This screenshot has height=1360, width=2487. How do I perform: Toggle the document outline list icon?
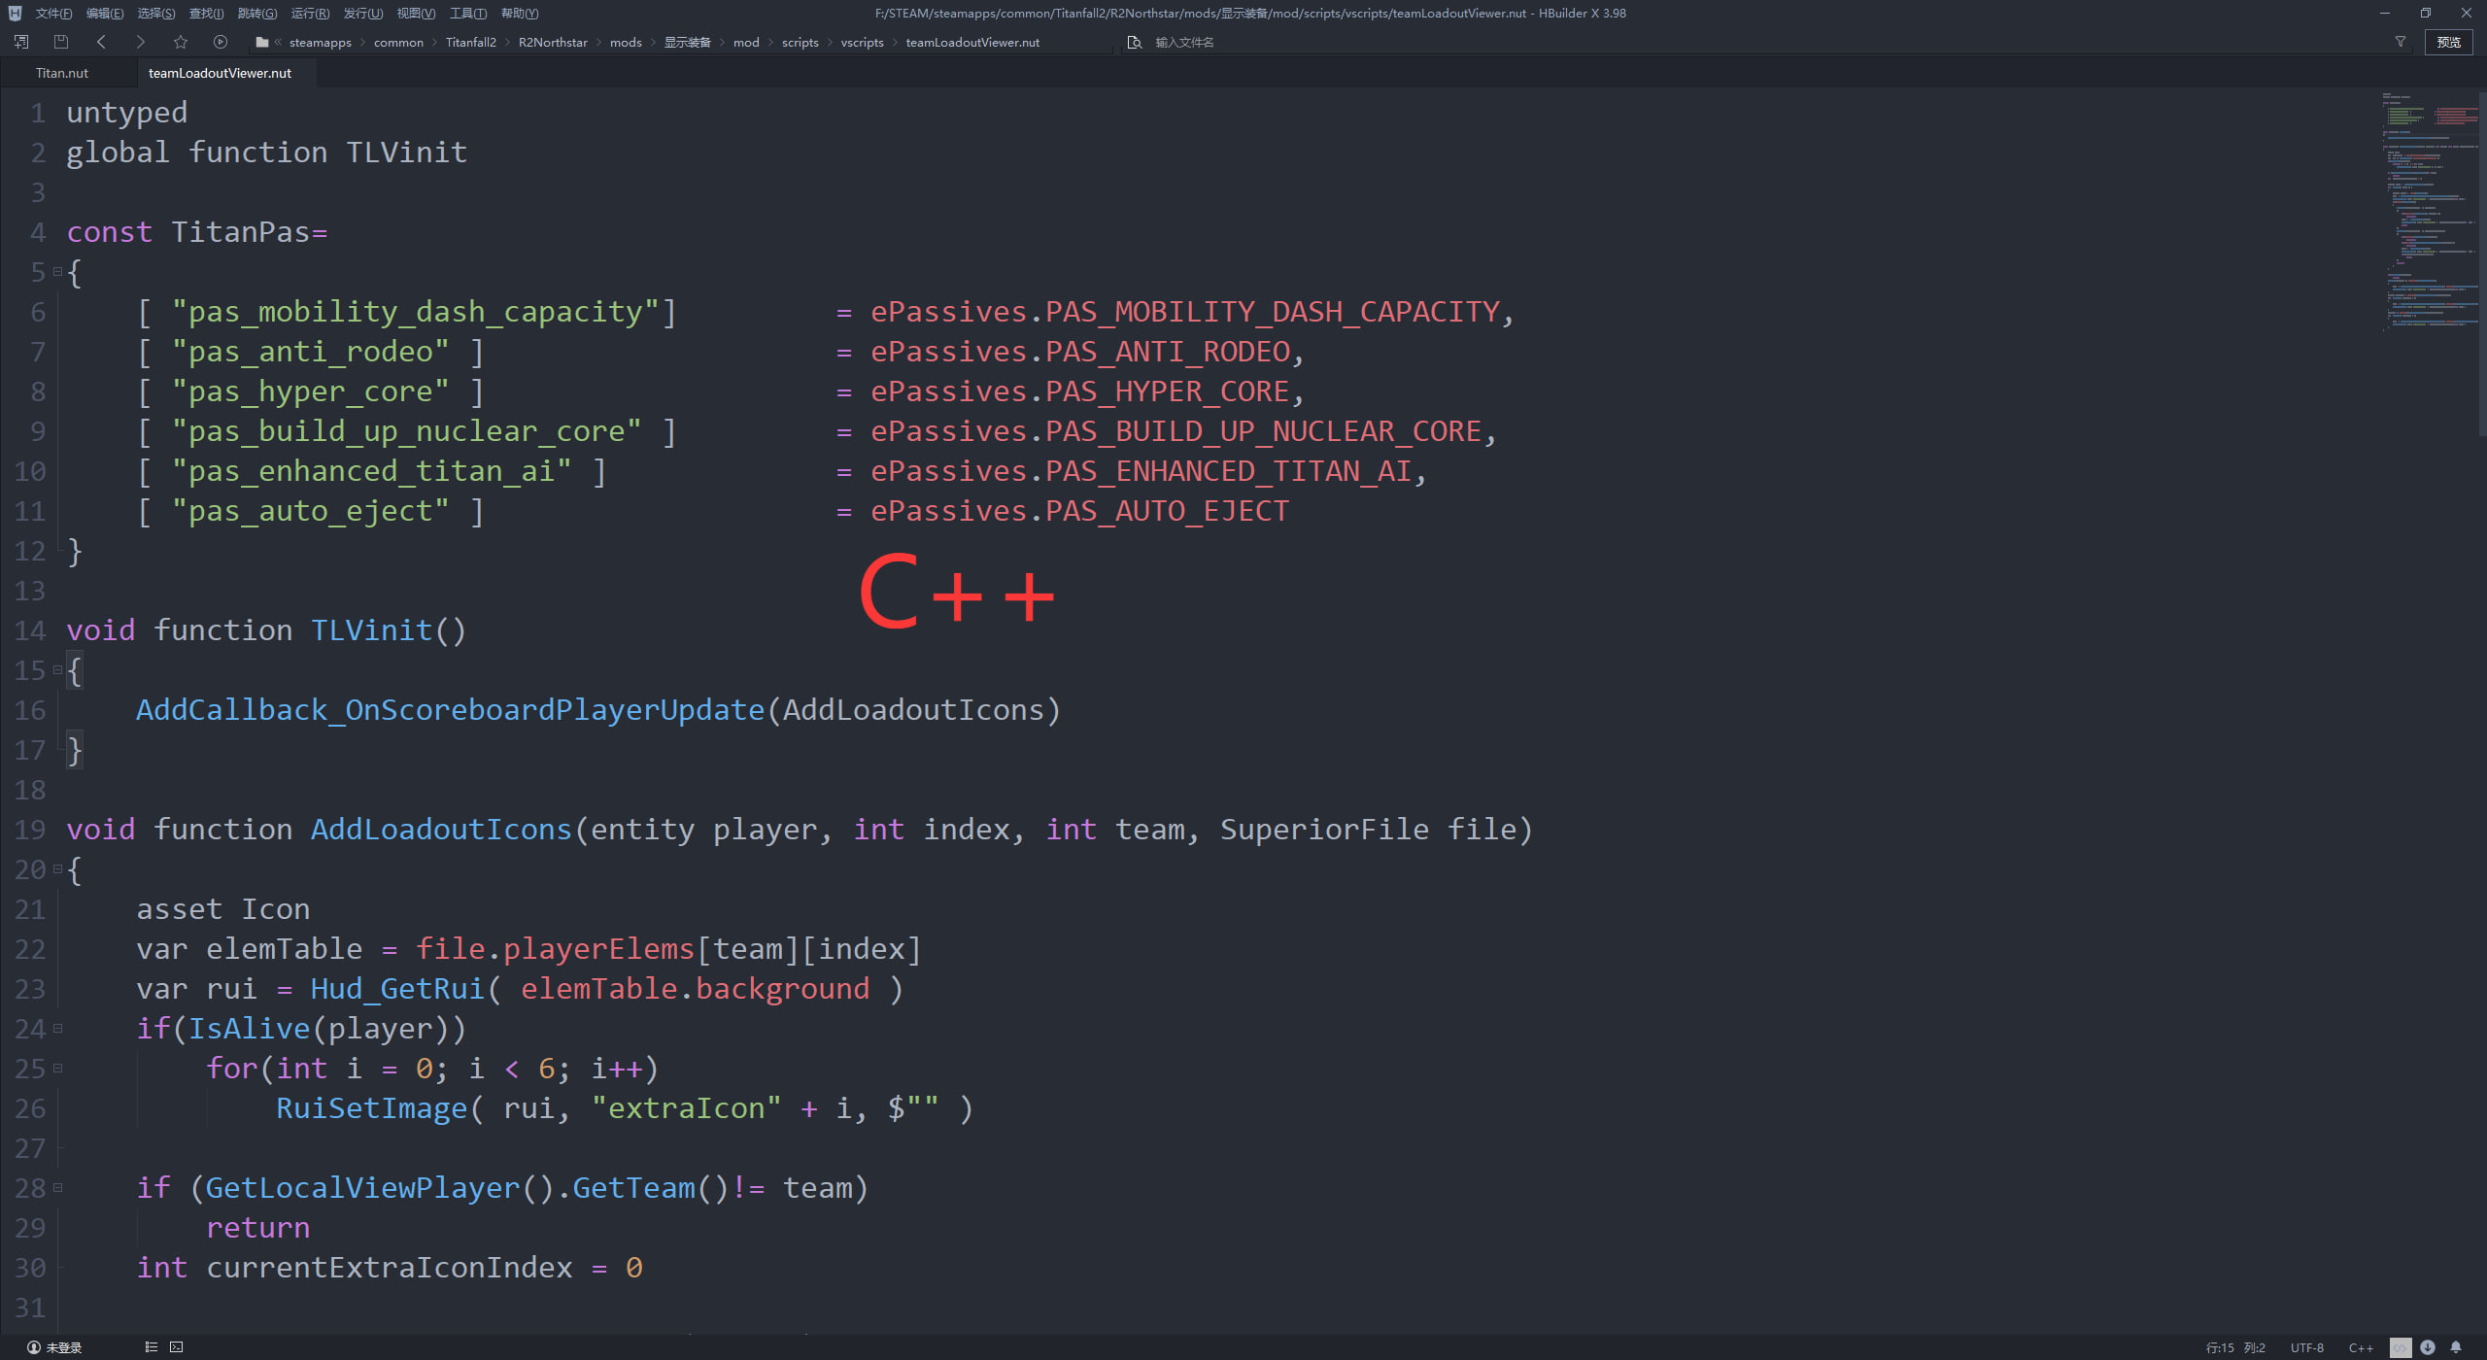[x=151, y=1347]
